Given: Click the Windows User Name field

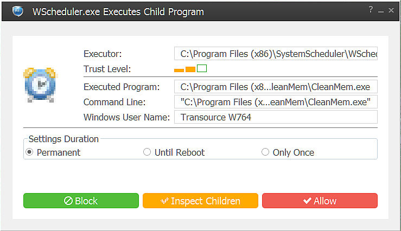Looking at the screenshot, I should [275, 117].
